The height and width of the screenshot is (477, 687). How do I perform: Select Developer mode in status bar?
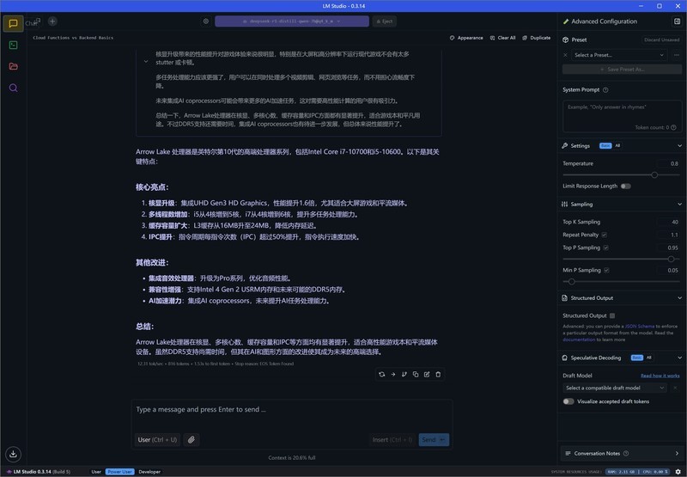(149, 472)
